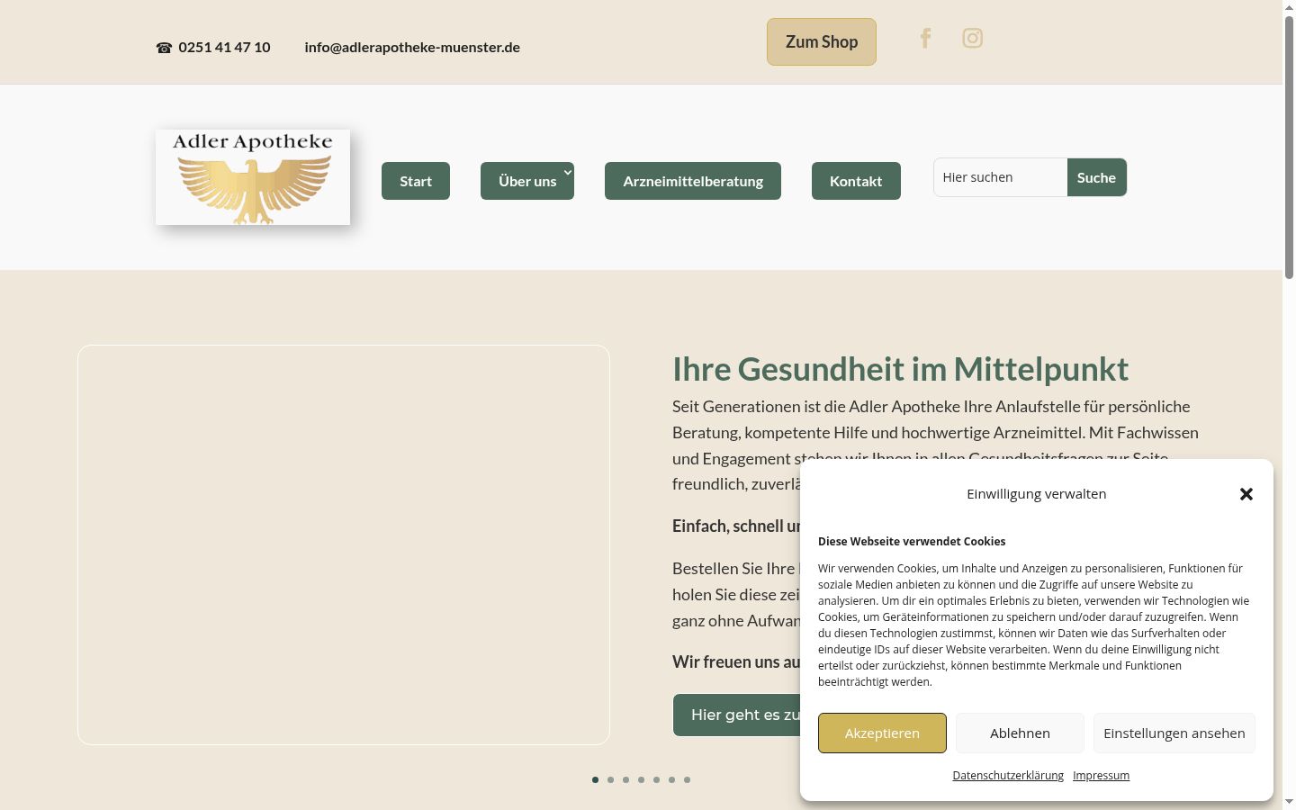The image size is (1296, 810).
Task: Click the scrollbar up arrow
Action: click(1289, 7)
